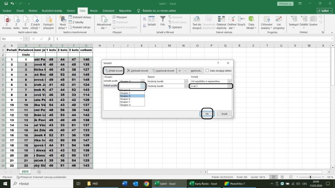
Task: Click Upřesnit filter option
Action: (x=175, y=27)
